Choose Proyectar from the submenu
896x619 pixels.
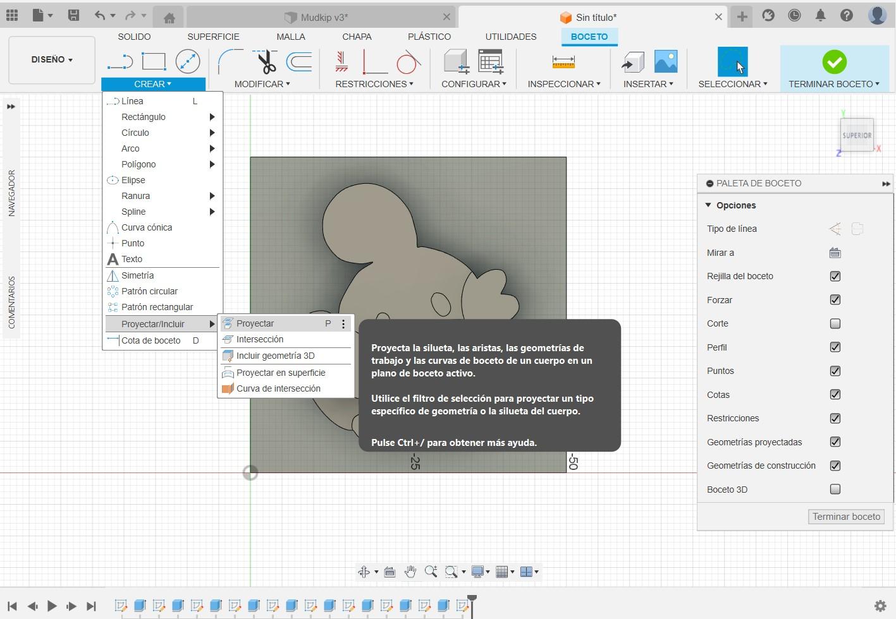[255, 323]
